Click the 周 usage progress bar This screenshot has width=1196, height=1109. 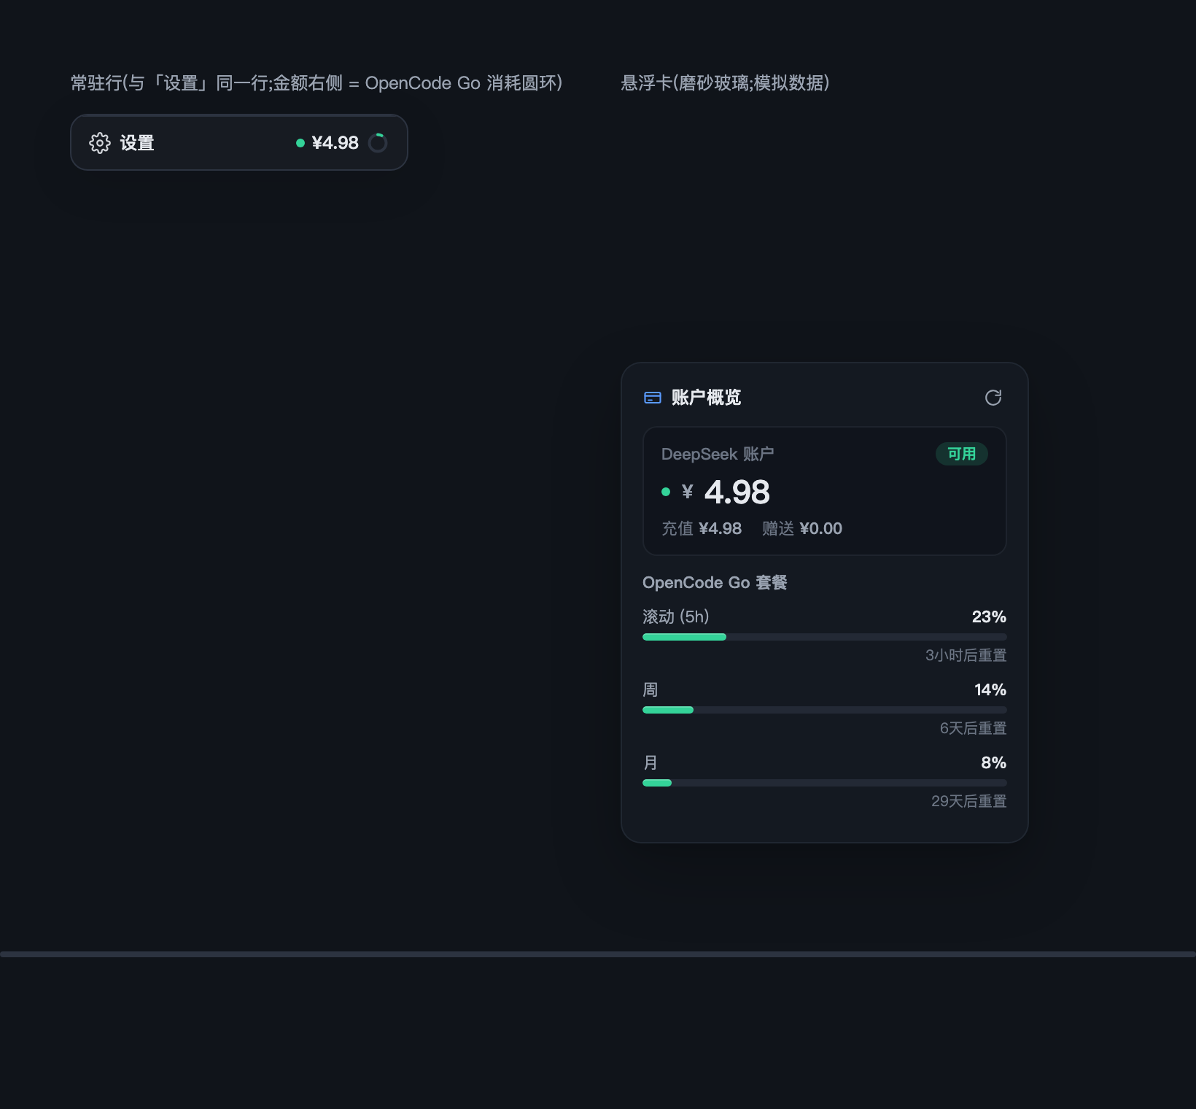825,710
